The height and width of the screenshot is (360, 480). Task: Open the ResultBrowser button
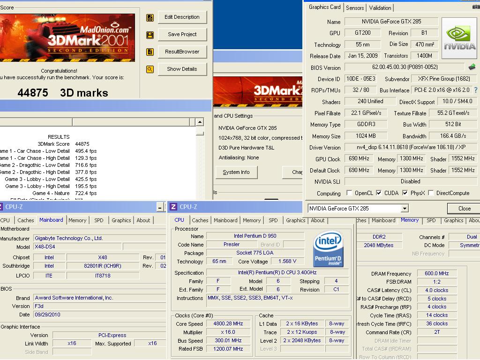coord(182,52)
